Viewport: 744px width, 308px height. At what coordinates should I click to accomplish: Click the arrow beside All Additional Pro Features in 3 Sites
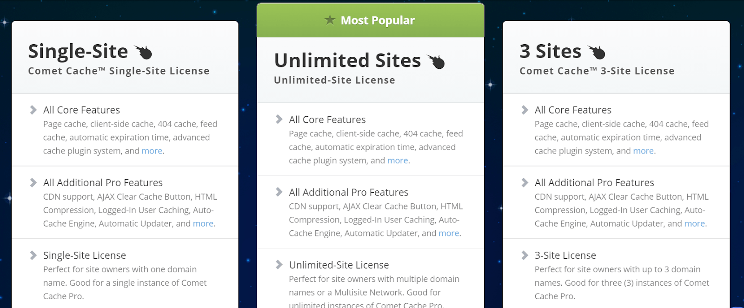[x=525, y=182]
